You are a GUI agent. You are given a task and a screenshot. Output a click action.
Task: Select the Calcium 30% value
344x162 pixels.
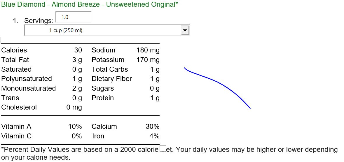[153, 126]
